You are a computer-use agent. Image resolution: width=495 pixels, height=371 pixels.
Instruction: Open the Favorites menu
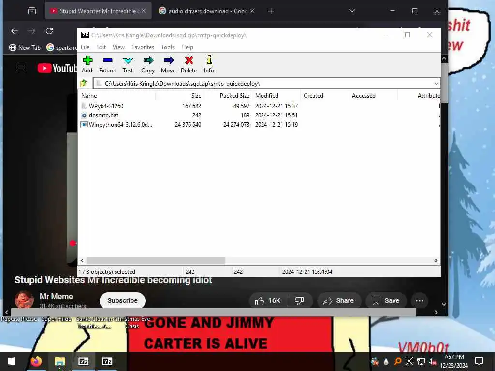(143, 47)
